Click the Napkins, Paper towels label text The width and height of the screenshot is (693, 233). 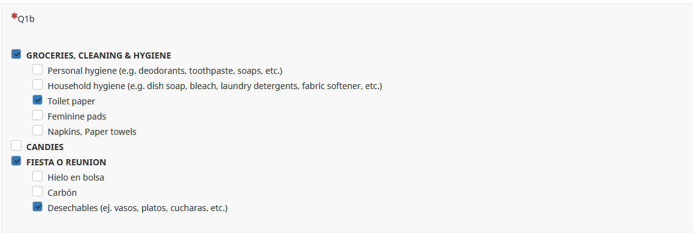click(92, 132)
